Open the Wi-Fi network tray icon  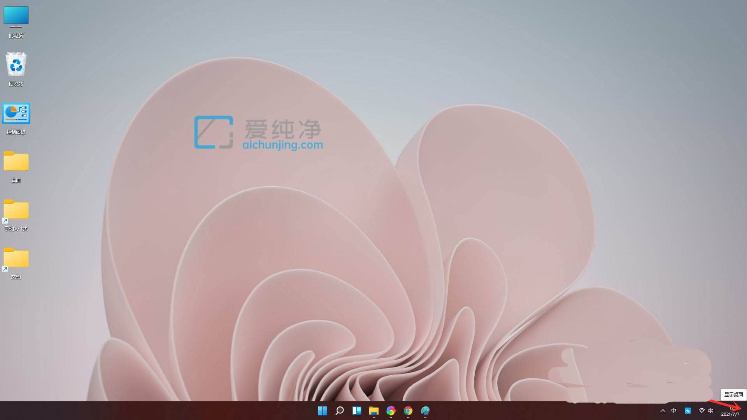(x=701, y=411)
